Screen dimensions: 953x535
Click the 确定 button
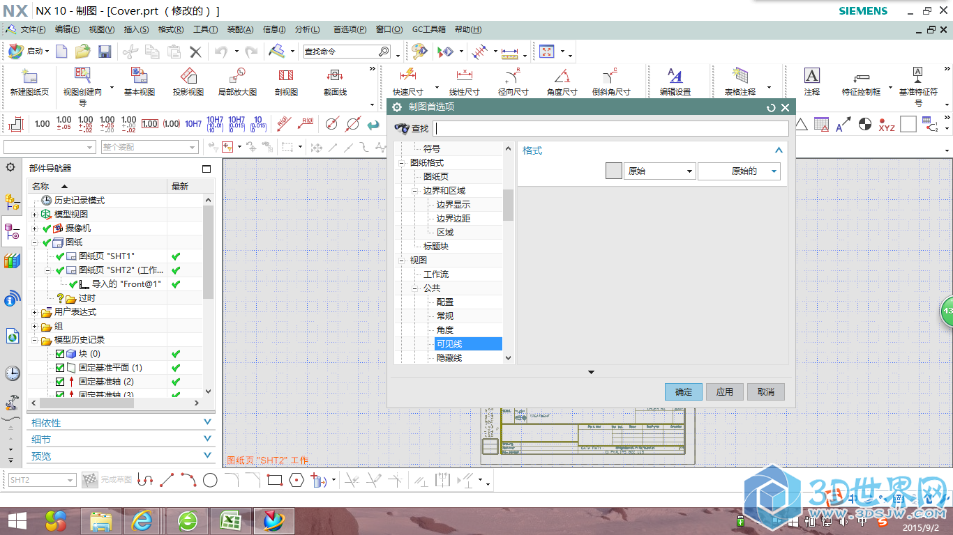point(684,391)
